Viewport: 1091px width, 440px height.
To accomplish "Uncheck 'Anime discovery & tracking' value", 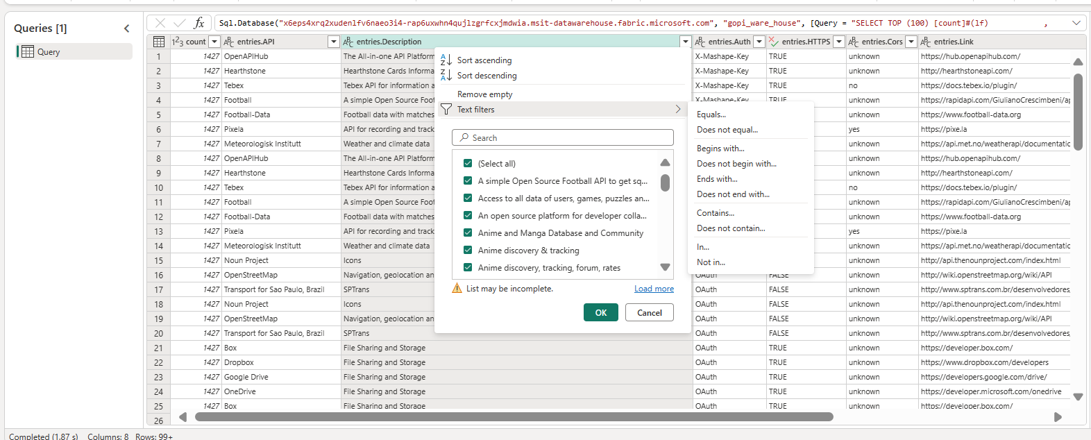I will point(468,250).
